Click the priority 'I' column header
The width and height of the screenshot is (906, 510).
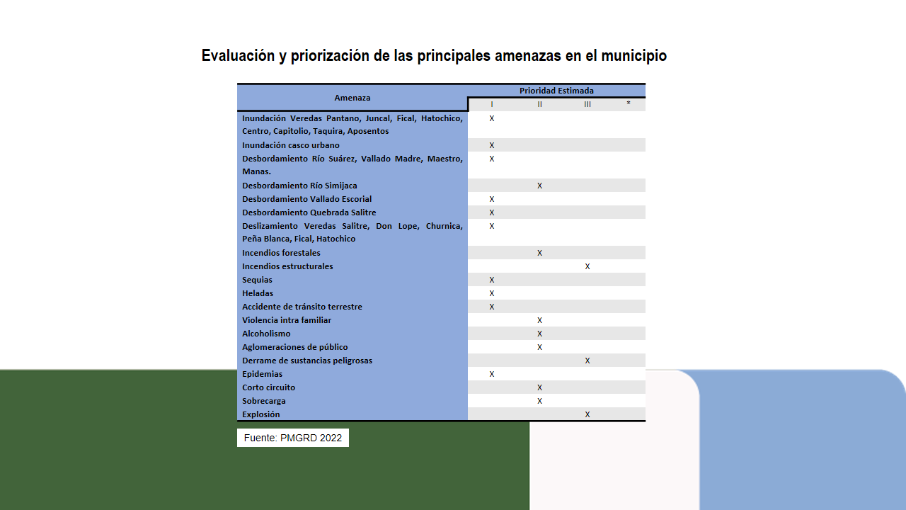pos(492,104)
